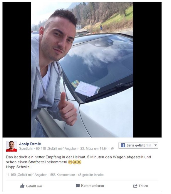Screen dimensions: 171x194
Task: Click the thumbs-up Gefällt mir icon
Action: point(22,186)
